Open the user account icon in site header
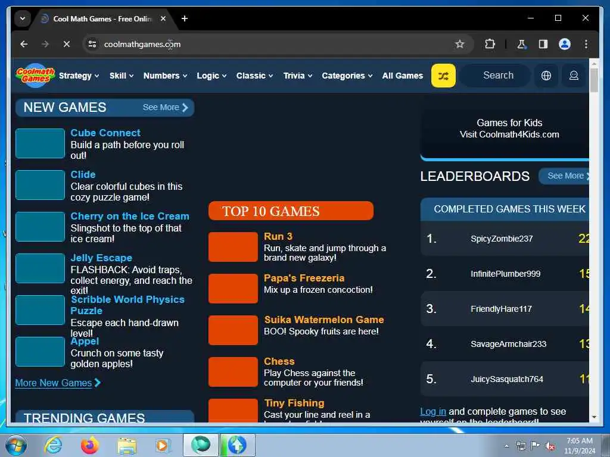The image size is (610, 457). [x=574, y=76]
